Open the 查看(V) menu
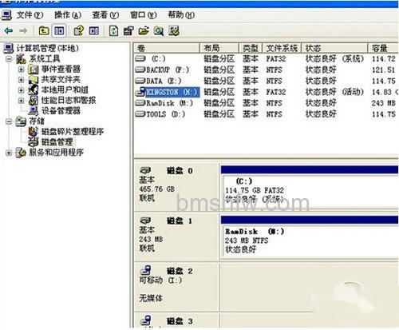The image size is (399, 330). 105,15
